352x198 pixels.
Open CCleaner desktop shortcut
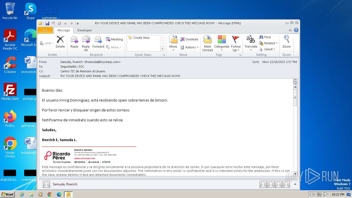10,65
